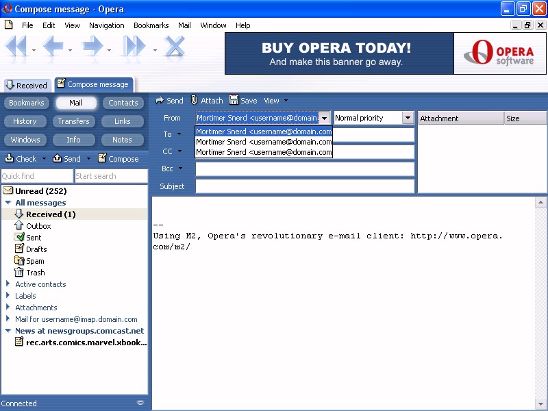Open the From account dropdown arrow
The height and width of the screenshot is (411, 548).
point(325,118)
